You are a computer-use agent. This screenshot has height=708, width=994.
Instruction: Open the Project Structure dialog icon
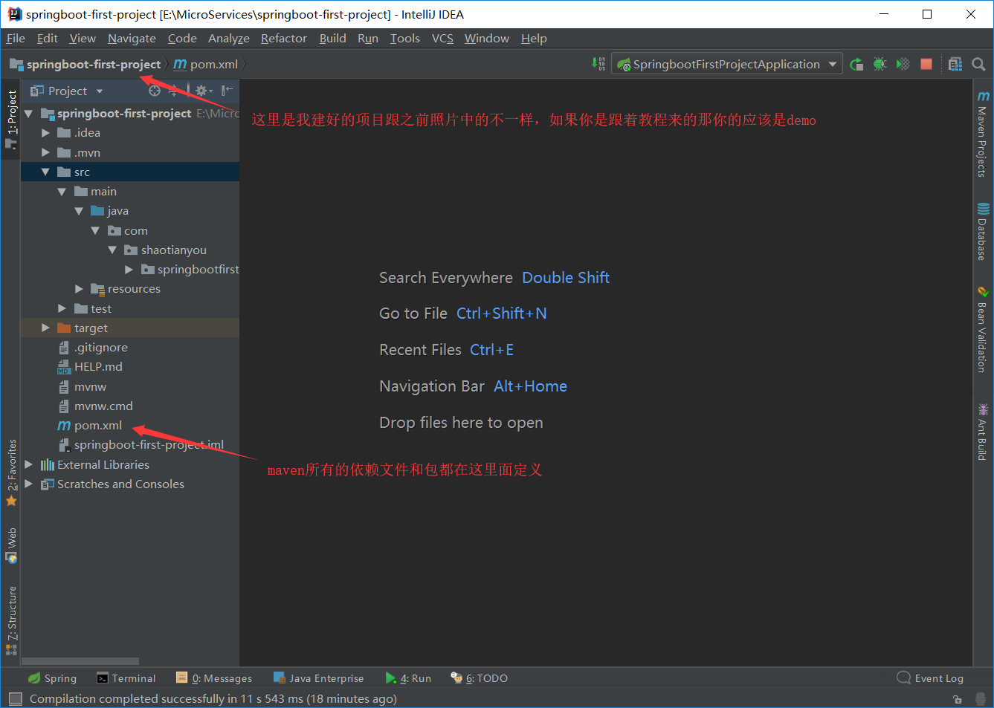click(955, 64)
